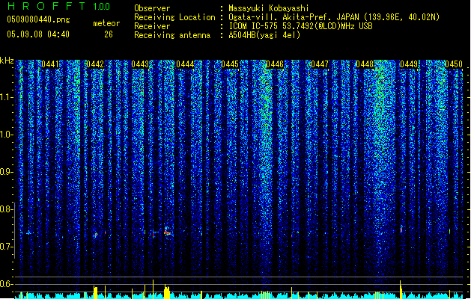This screenshot has width=471, height=299.
Task: Click the 0442 time marker
Action: [95, 64]
